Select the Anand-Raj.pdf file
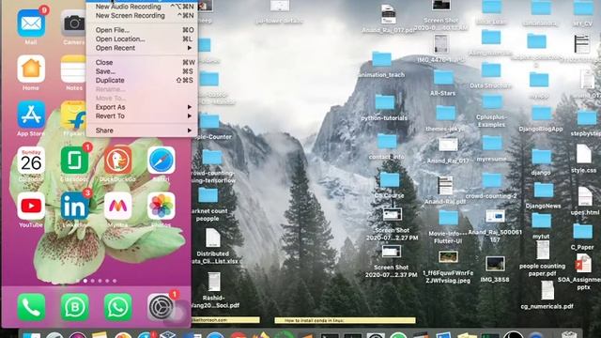 tap(445, 186)
